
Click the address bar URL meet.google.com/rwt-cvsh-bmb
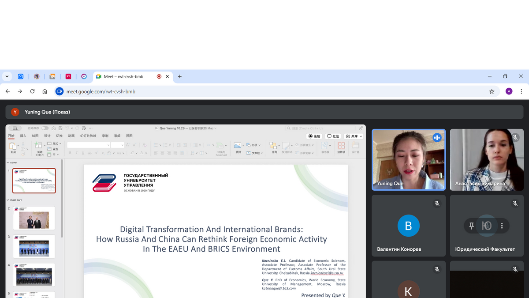(x=101, y=92)
